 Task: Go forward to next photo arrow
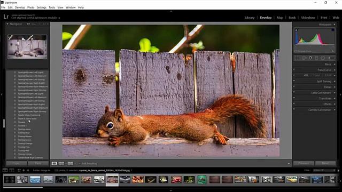(28, 170)
